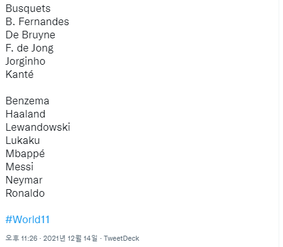Click the TweetDeck source label
The width and height of the screenshot is (283, 247).
pyautogui.click(x=122, y=238)
